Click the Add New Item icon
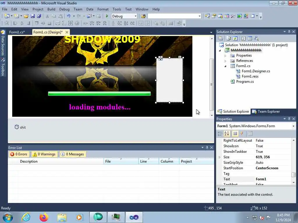Image resolution: width=298 pixels, height=223 pixels. tap(17, 16)
